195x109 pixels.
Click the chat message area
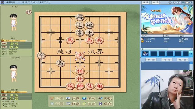coord(165,66)
